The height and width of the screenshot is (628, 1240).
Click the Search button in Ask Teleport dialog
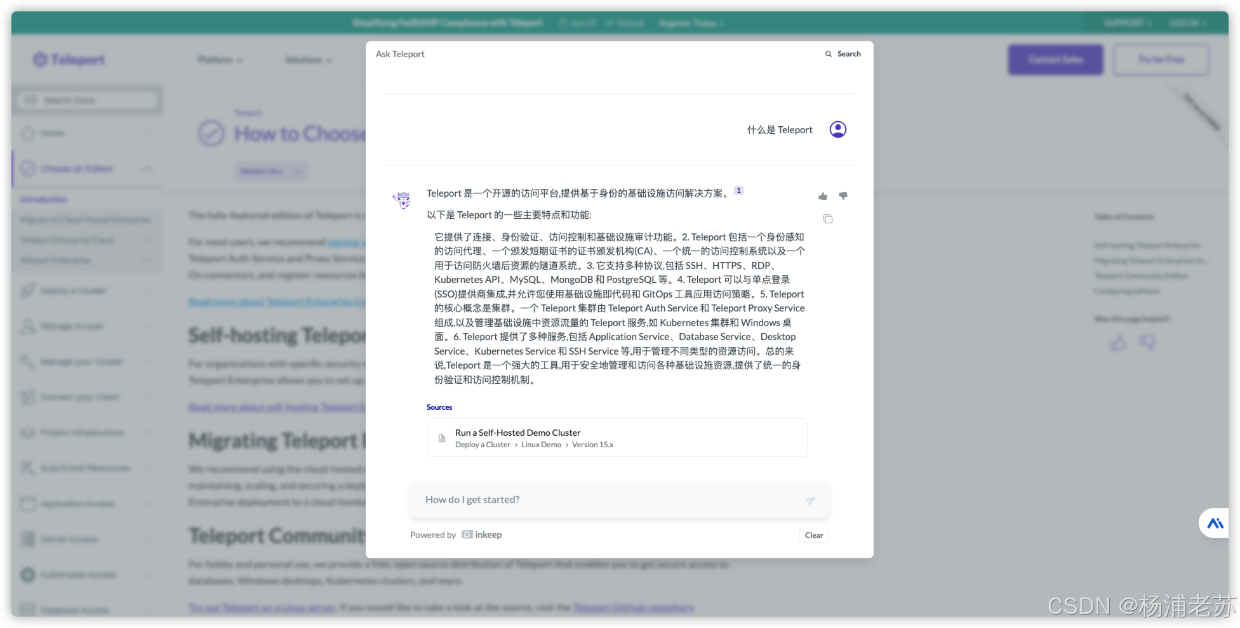pyautogui.click(x=843, y=54)
